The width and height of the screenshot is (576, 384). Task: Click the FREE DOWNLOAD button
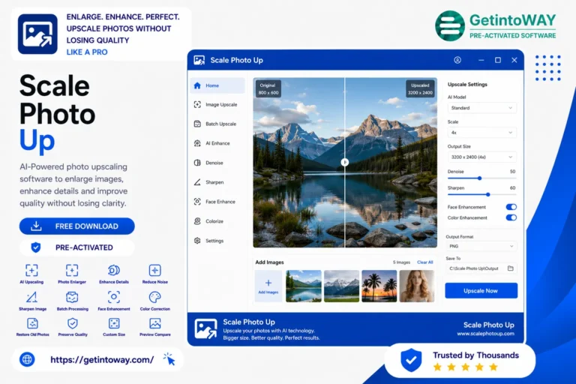coord(76,226)
